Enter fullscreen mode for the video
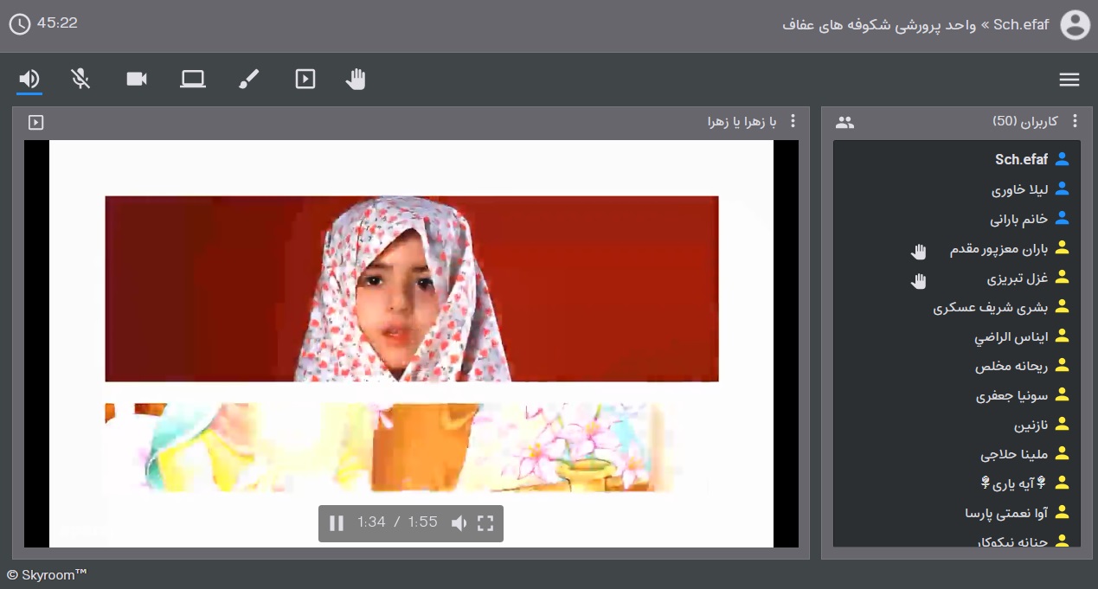 [485, 522]
